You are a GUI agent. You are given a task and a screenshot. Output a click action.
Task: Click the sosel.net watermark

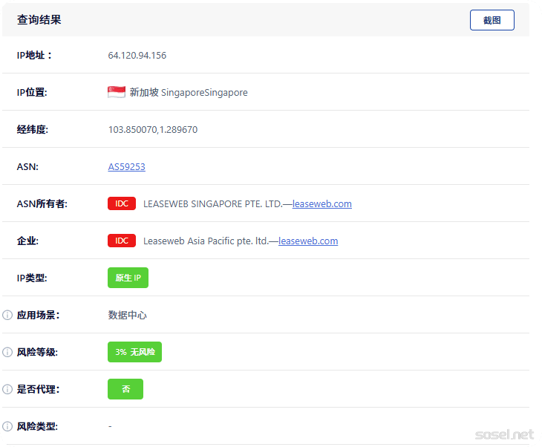(x=504, y=434)
